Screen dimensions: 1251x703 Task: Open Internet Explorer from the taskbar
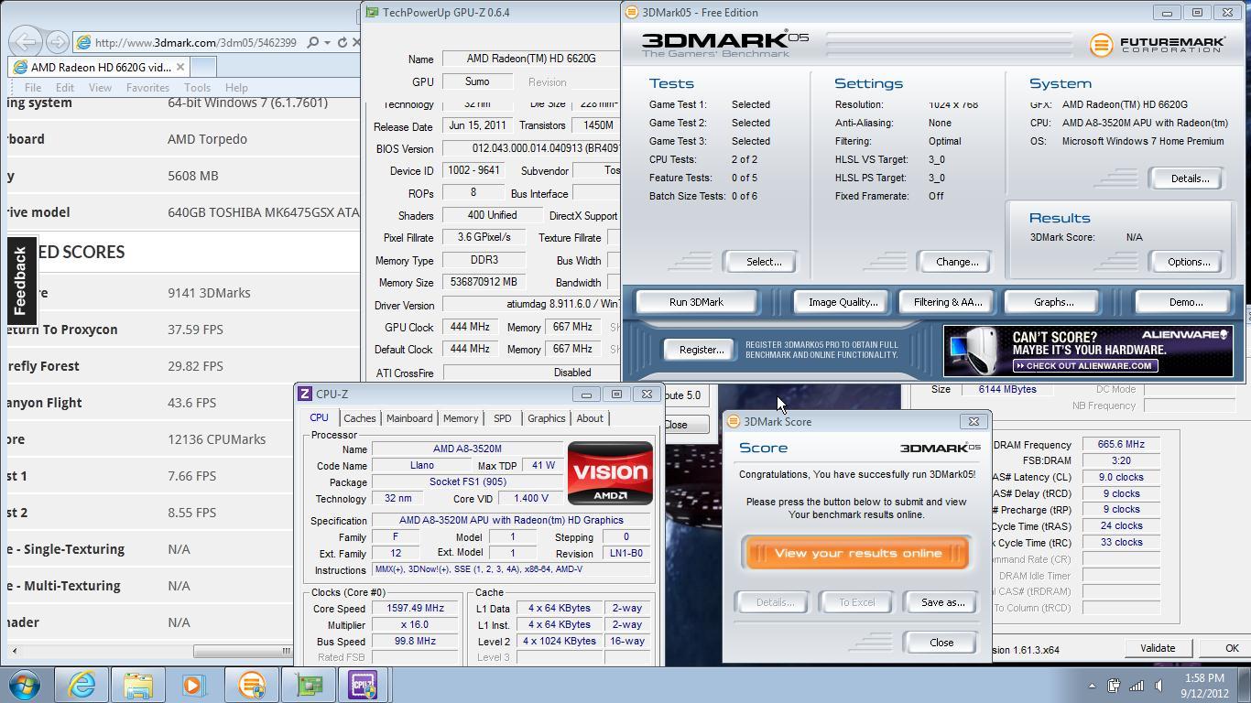click(x=82, y=685)
